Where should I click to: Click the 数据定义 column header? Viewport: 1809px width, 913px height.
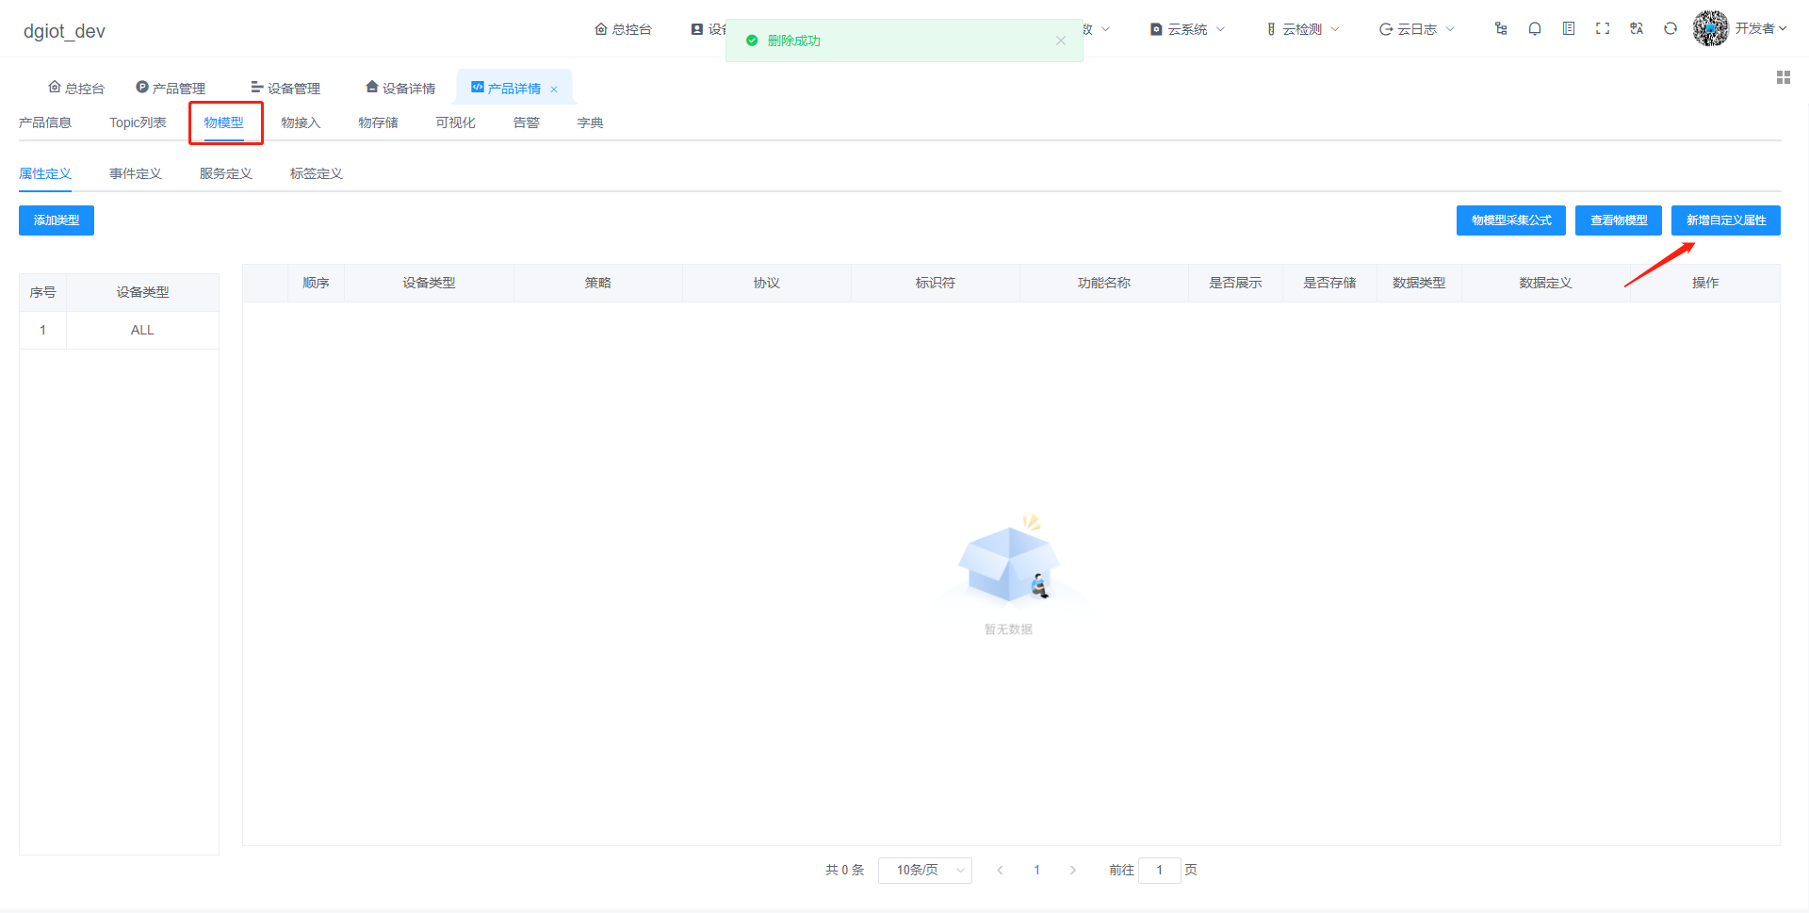tap(1545, 283)
